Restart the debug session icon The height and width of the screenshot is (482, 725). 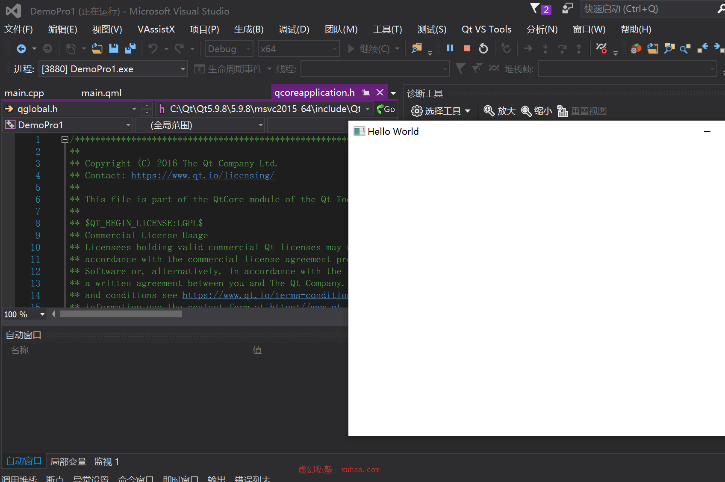(483, 49)
